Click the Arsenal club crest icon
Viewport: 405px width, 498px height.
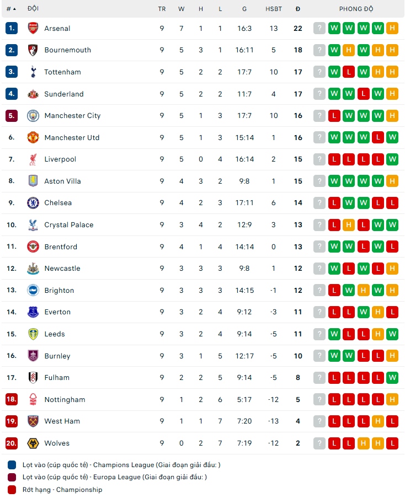(33, 28)
